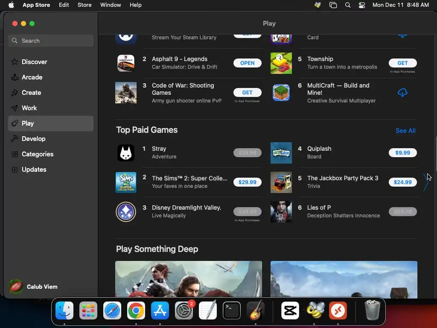The height and width of the screenshot is (328, 437).
Task: Buy Quiplash for $9.99
Action: pos(402,152)
